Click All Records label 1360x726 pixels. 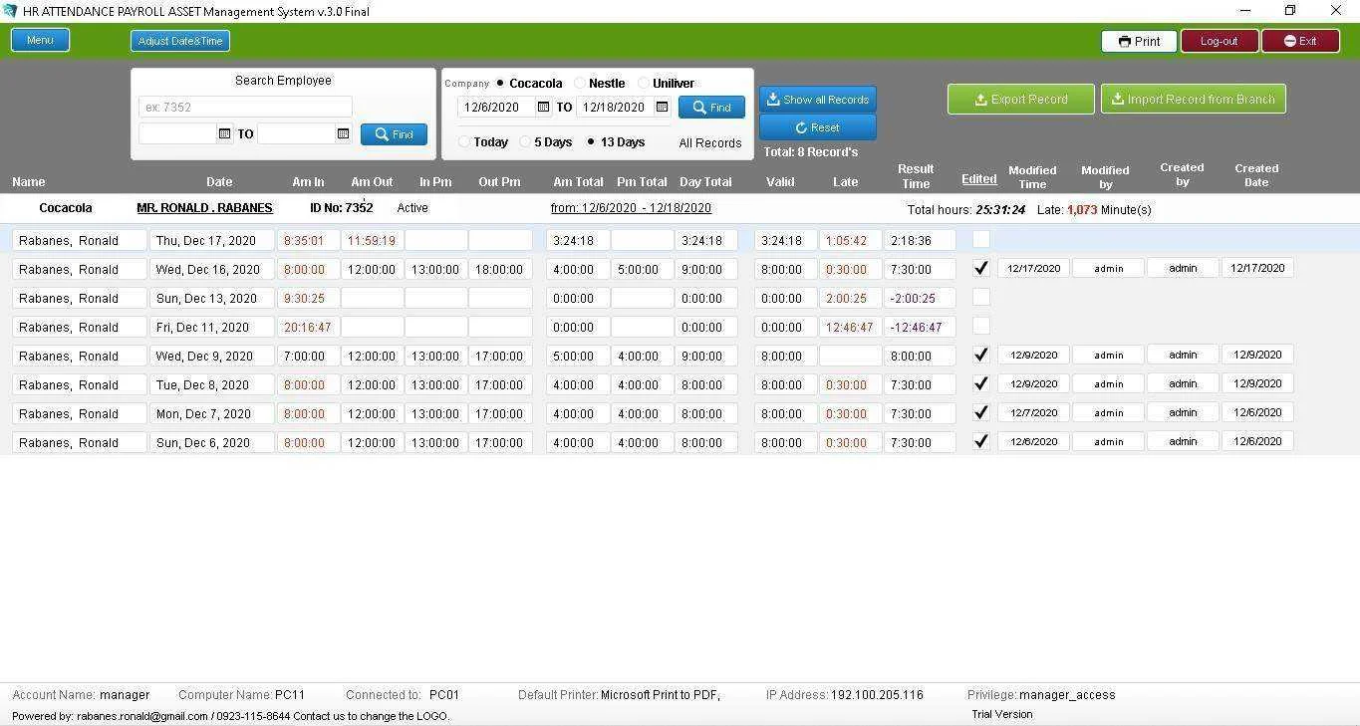(x=710, y=143)
